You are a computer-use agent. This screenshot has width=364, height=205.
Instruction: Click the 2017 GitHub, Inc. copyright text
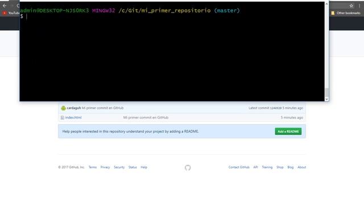[71, 167]
